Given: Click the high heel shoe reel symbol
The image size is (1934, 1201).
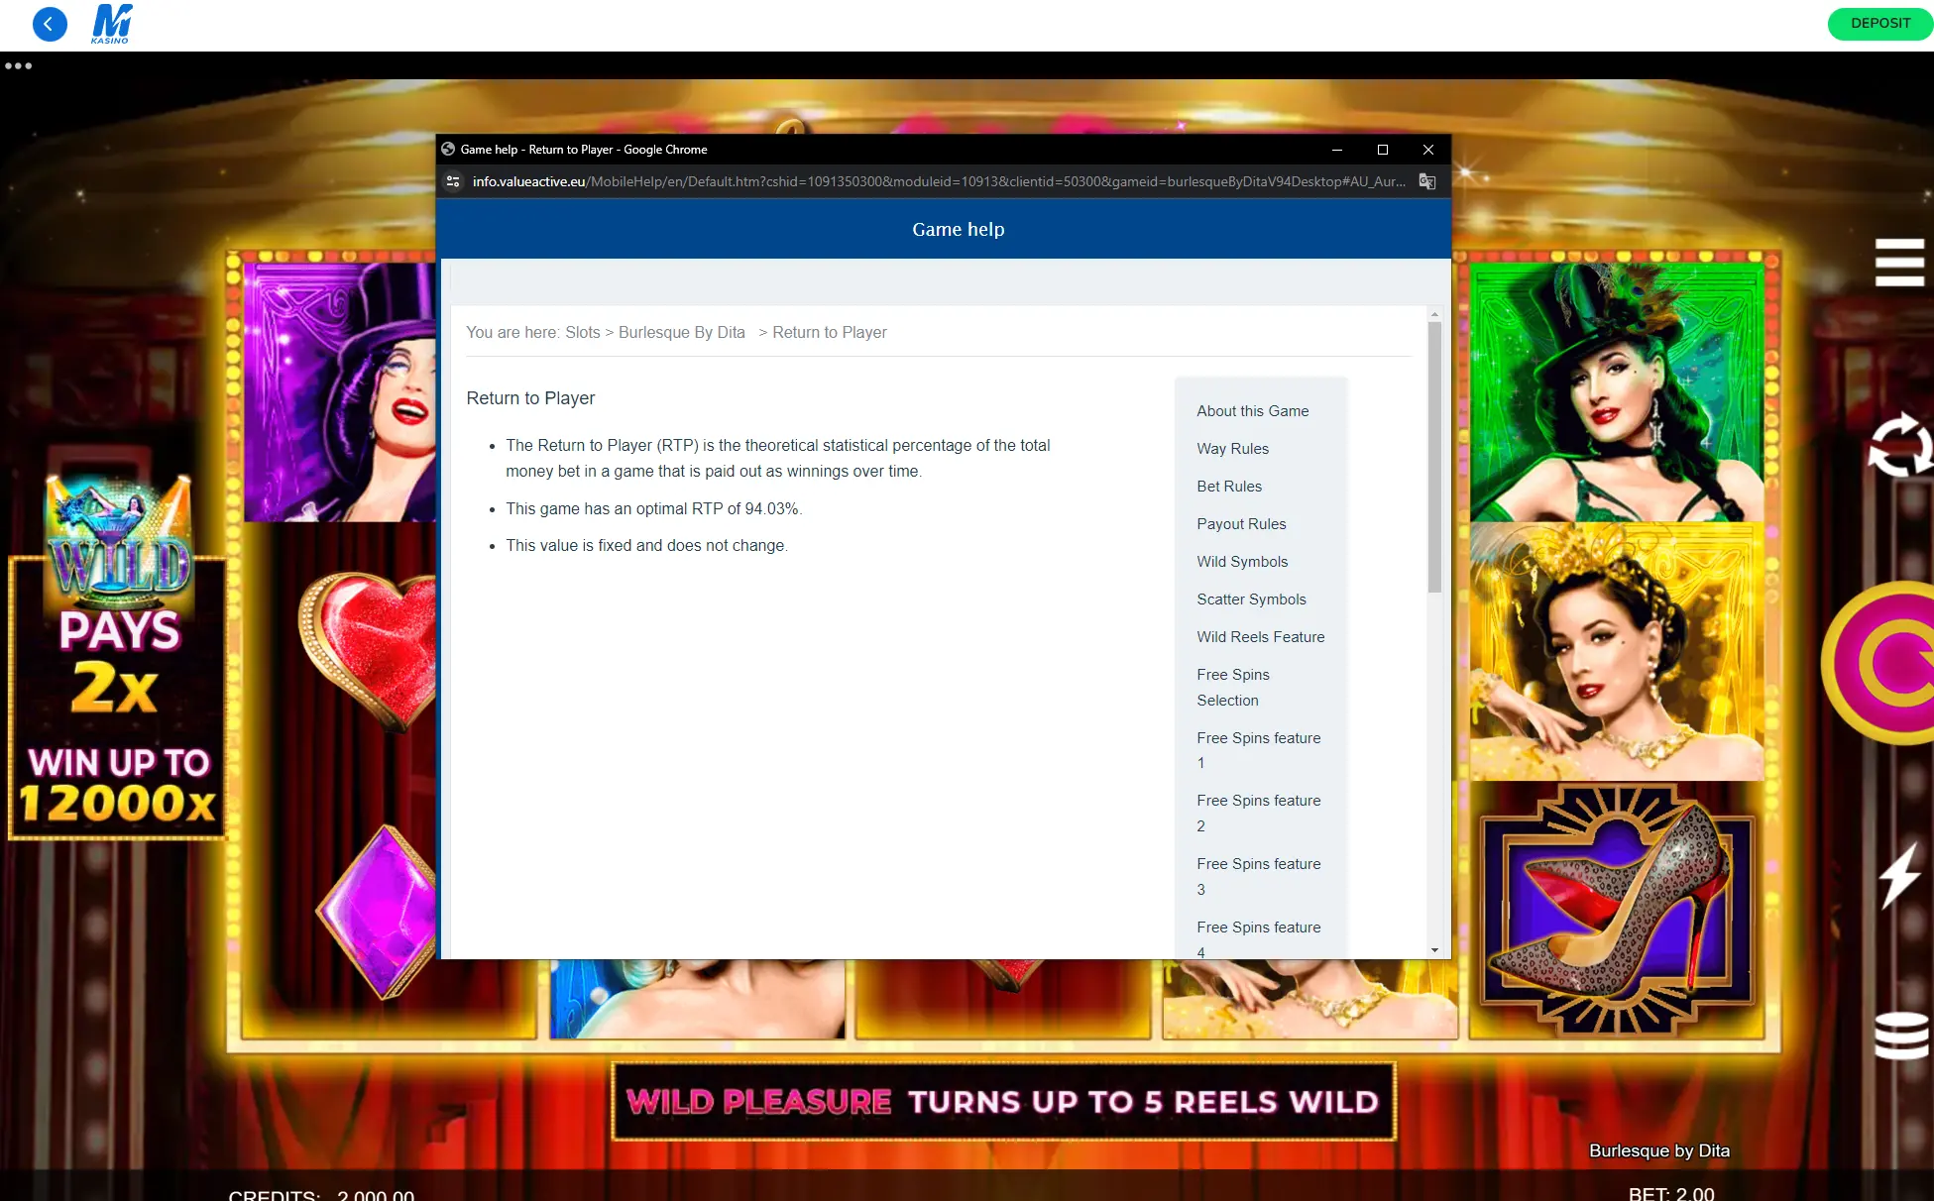Looking at the screenshot, I should pos(1617,910).
